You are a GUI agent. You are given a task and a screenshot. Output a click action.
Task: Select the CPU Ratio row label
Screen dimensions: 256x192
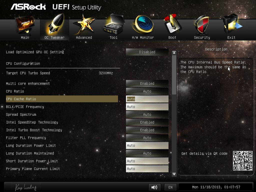[x=15, y=91]
